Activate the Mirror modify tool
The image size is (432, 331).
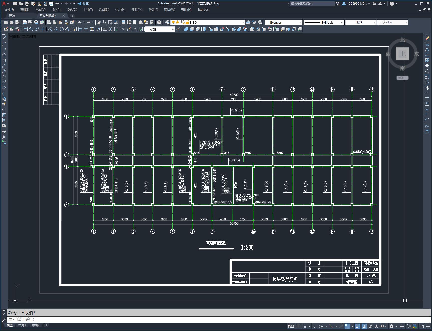(x=427, y=49)
